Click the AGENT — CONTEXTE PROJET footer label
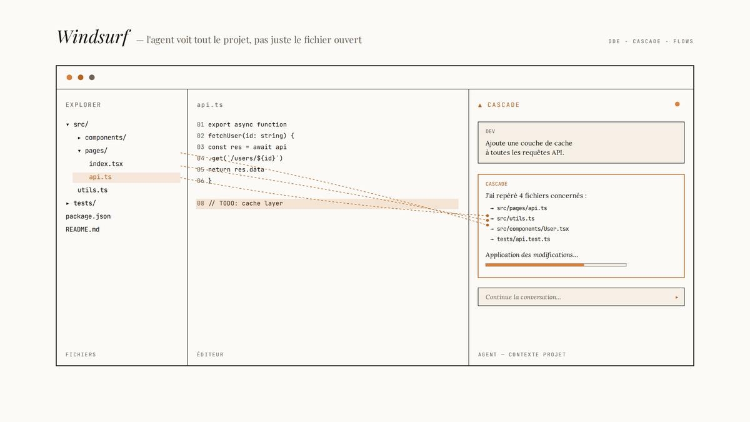 [x=522, y=354]
